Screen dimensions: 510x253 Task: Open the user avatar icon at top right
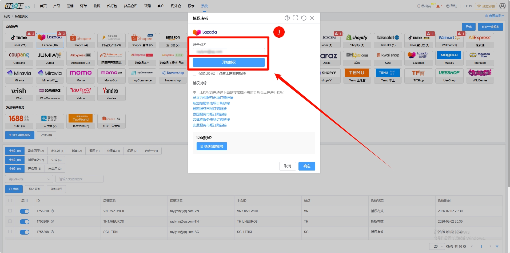(x=503, y=6)
